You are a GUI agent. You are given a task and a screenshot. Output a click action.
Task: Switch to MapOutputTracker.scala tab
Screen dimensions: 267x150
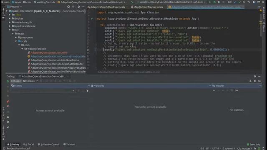(147, 7)
